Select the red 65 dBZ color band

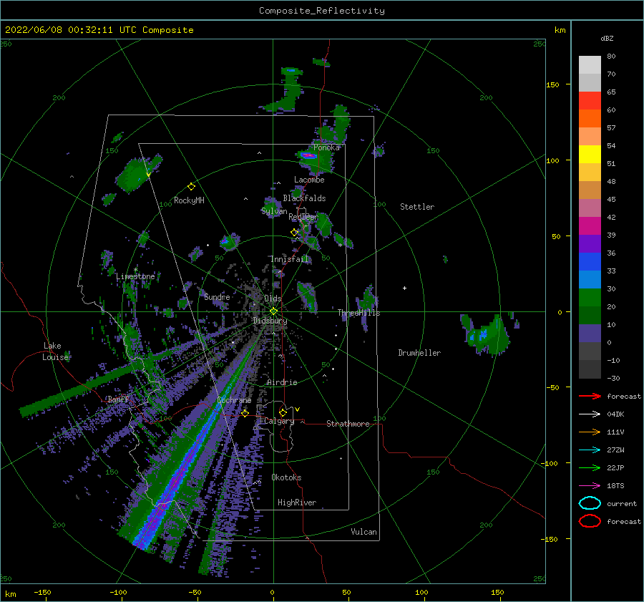[590, 100]
